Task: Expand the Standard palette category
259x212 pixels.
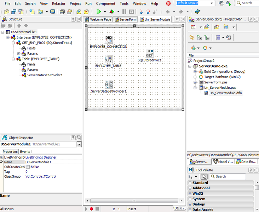Action: [190, 183]
